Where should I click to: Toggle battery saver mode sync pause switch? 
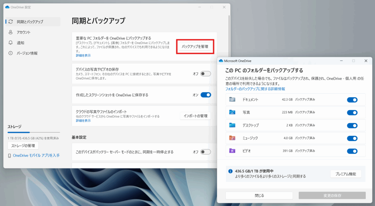point(206,152)
